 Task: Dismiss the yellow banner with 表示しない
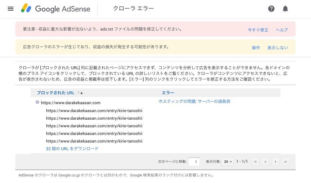(278, 48)
